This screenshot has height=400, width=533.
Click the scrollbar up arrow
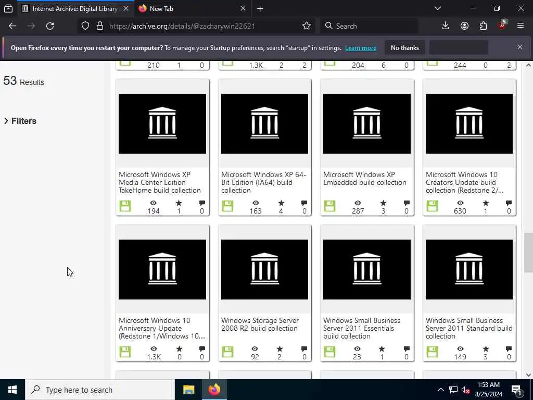tap(528, 65)
